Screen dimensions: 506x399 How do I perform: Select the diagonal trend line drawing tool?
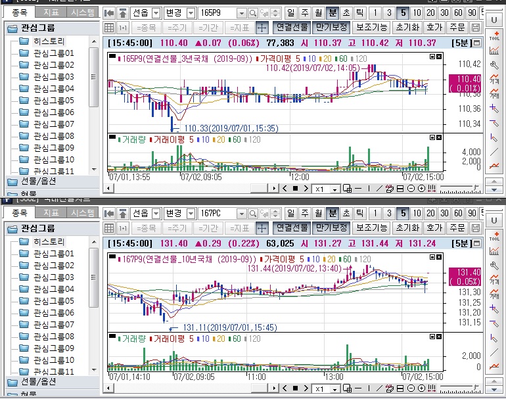click(494, 151)
